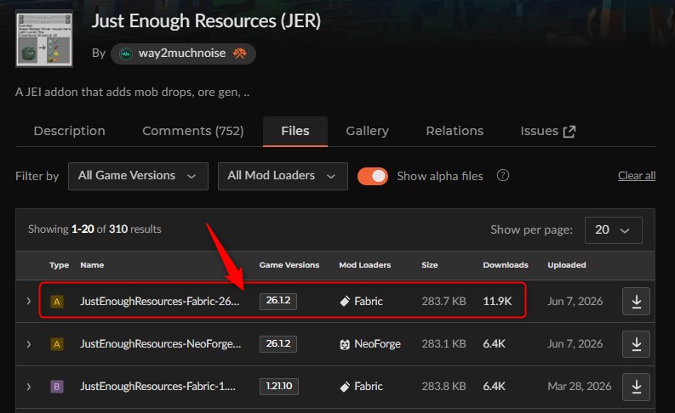Image resolution: width=675 pixels, height=413 pixels.
Task: Click the 1.21.10 version tag
Action: tap(279, 387)
